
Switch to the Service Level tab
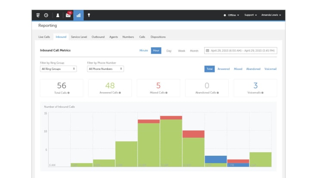[x=79, y=37]
